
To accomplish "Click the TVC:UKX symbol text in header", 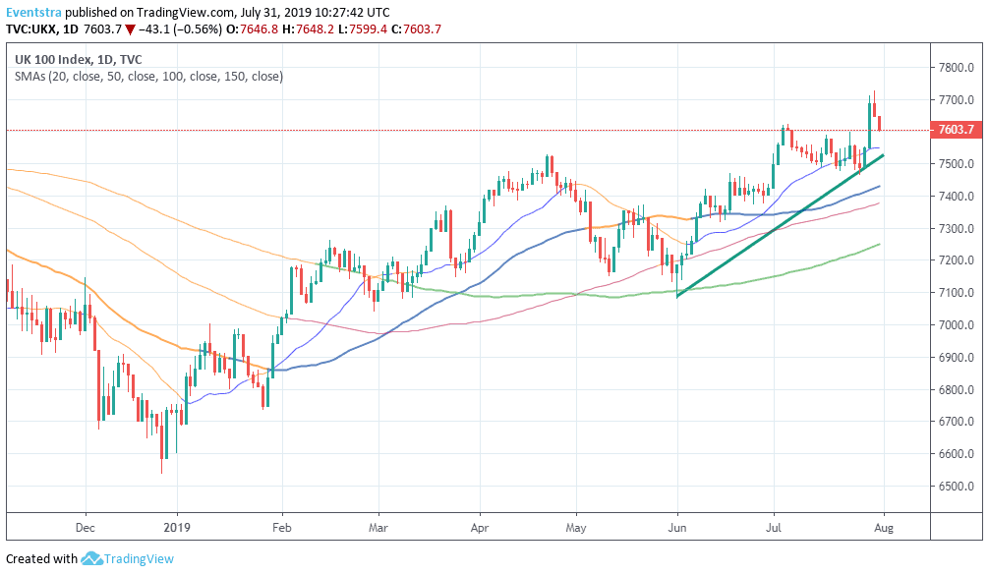I will (32, 29).
